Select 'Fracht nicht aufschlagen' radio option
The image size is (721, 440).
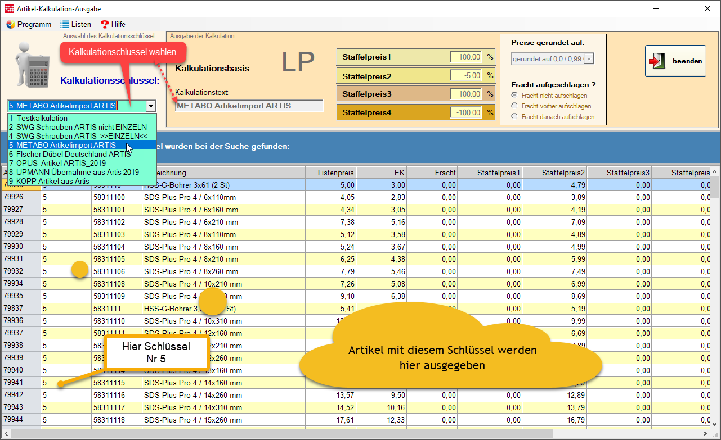(514, 96)
